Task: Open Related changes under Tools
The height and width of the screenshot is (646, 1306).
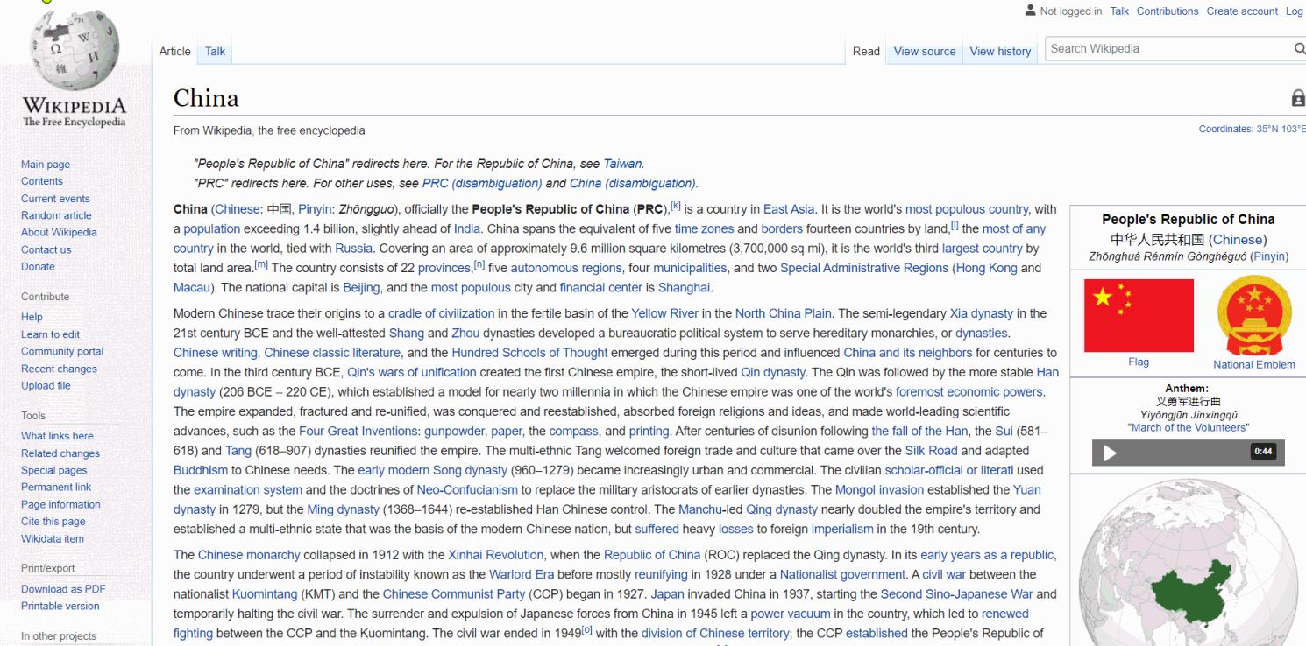Action: click(x=60, y=453)
